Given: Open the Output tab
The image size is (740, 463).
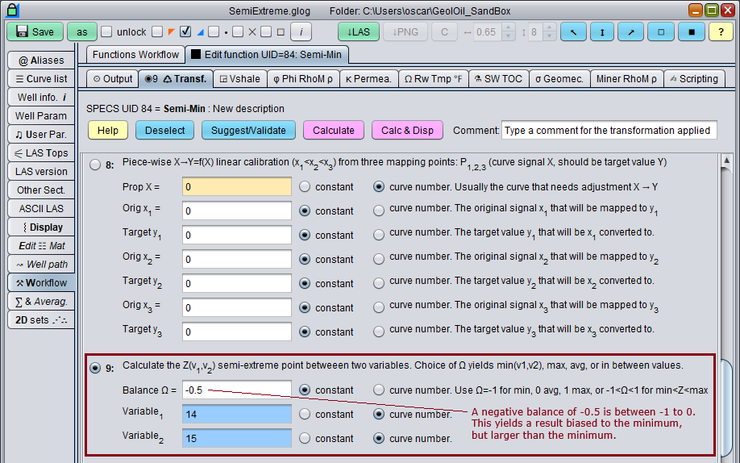Looking at the screenshot, I should [113, 79].
